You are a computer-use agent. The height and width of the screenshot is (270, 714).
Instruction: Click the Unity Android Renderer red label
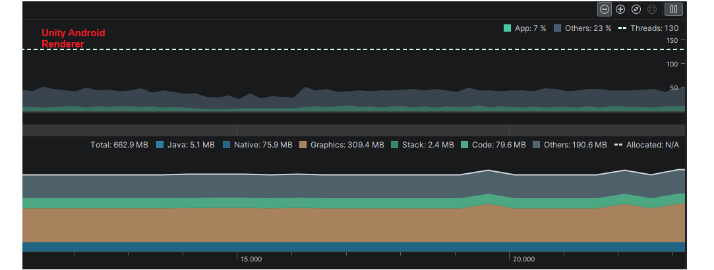(73, 38)
